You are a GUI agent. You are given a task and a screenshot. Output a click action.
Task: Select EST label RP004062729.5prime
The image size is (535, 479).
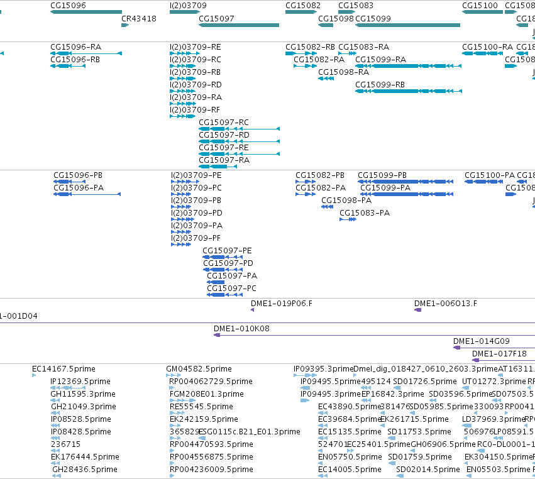click(211, 382)
